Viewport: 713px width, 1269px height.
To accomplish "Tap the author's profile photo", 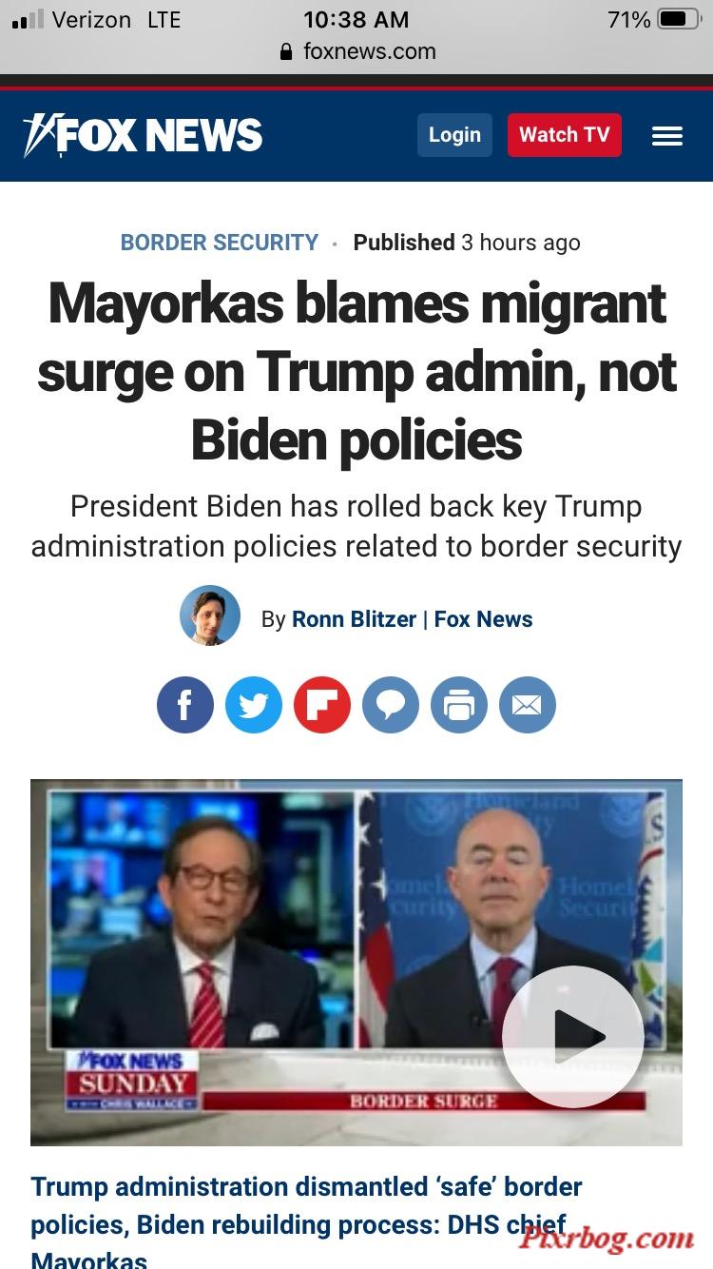I will (x=210, y=615).
